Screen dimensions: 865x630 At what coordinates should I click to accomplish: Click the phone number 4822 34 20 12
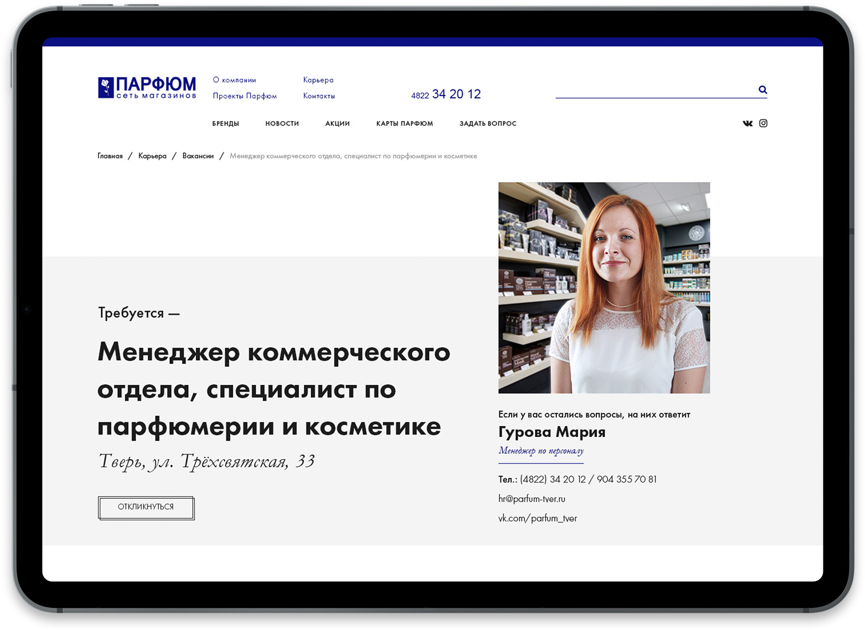[x=446, y=94]
